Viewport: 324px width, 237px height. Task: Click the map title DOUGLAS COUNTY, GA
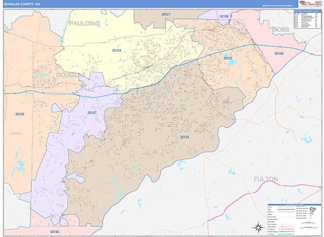22,4
